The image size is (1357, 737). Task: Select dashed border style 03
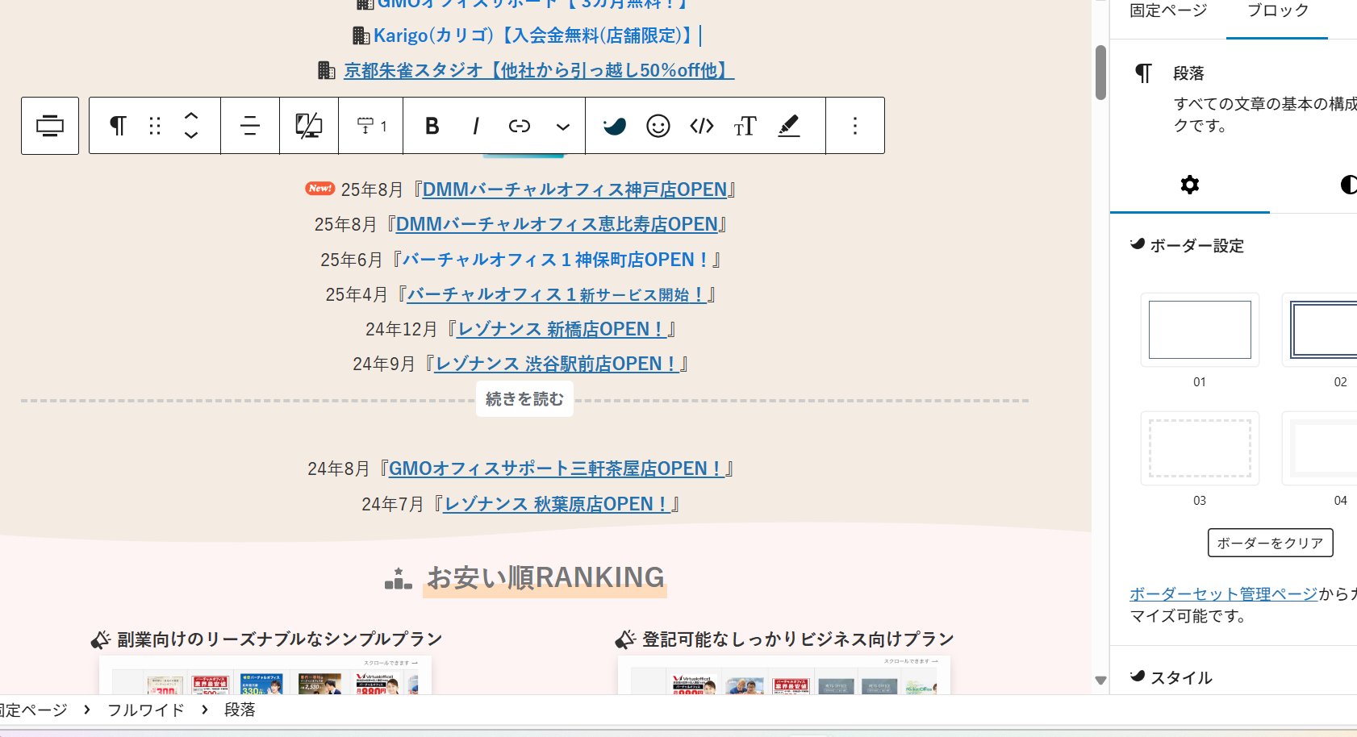[1200, 448]
